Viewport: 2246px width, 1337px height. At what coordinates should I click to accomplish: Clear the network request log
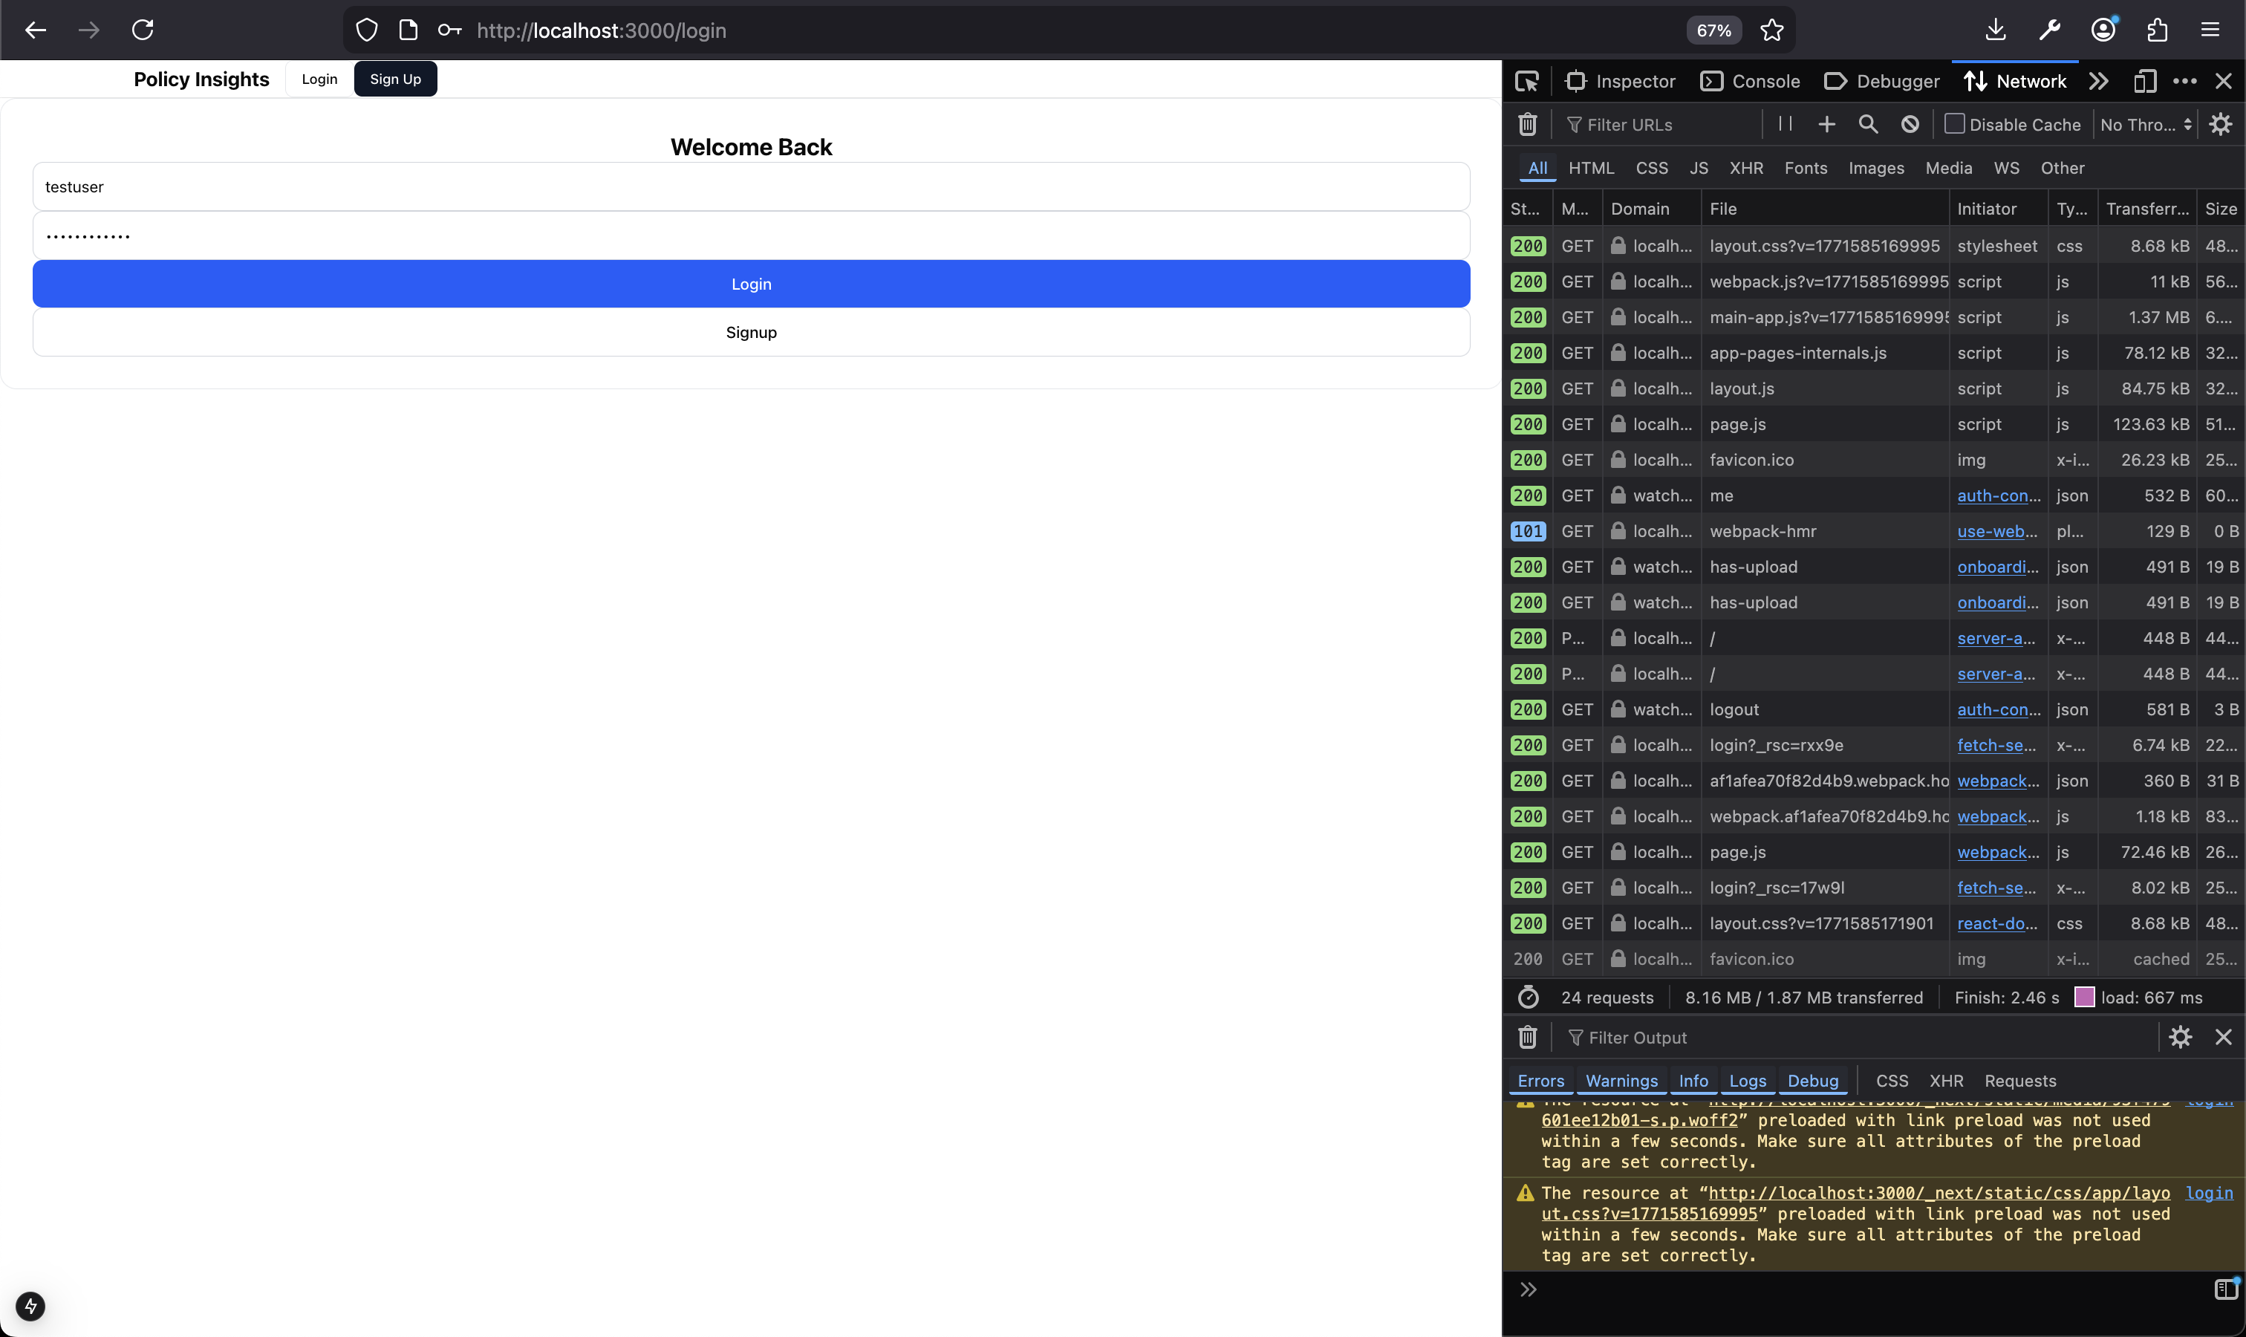coord(1527,124)
